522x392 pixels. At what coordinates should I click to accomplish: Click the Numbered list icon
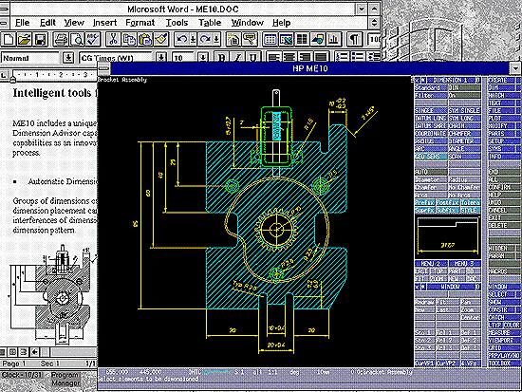342,57
